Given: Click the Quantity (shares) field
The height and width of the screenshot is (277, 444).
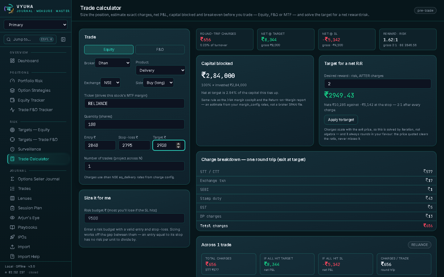Looking at the screenshot, I should [134, 124].
